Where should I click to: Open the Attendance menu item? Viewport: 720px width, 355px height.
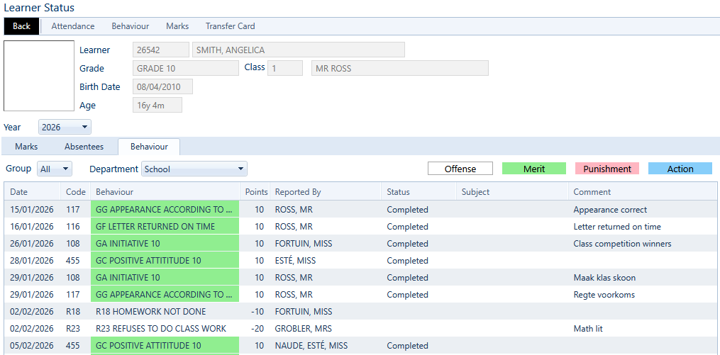pos(73,26)
